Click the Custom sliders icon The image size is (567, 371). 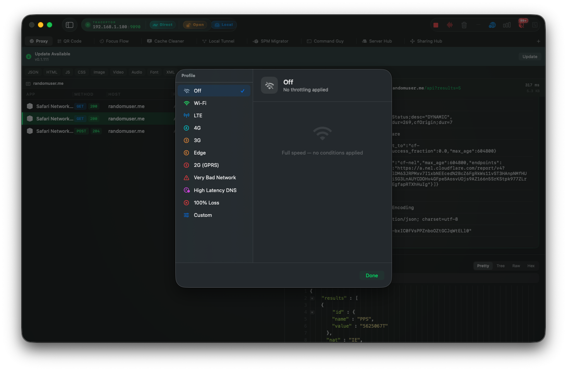click(187, 215)
